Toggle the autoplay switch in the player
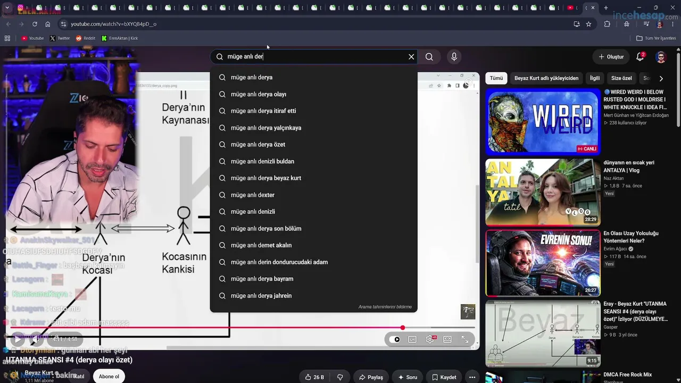This screenshot has height=383, width=681. 395,339
